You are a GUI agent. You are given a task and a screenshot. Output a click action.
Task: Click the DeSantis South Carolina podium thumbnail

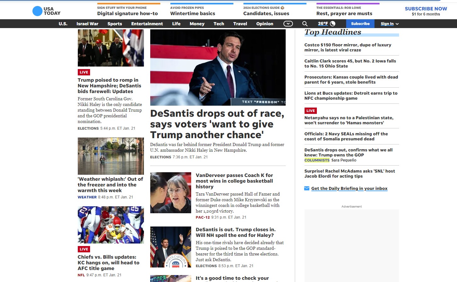171,247
